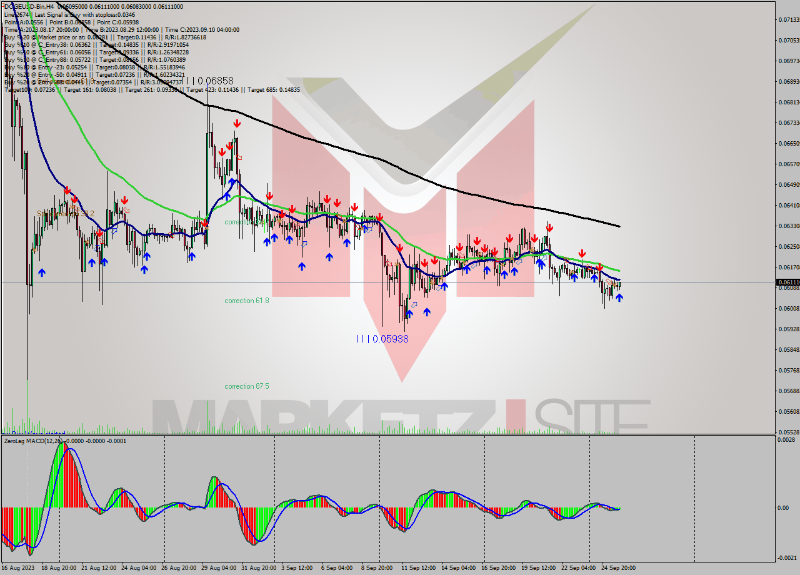Click the current price tag 0.06111
The height and width of the screenshot is (575, 800).
pos(787,282)
